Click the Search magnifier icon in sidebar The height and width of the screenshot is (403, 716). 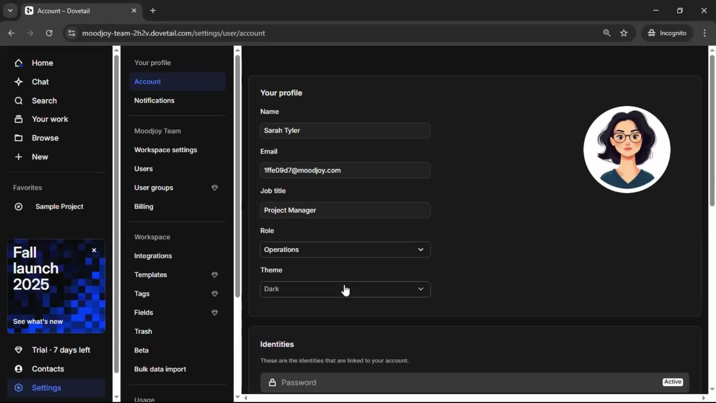click(x=18, y=101)
